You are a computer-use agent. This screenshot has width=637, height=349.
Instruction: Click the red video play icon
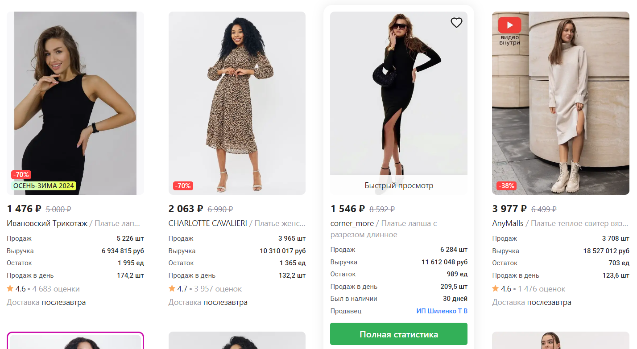click(x=509, y=25)
